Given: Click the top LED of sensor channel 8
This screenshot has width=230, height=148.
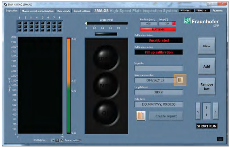Looking at the screenshot, I should point(60,23).
